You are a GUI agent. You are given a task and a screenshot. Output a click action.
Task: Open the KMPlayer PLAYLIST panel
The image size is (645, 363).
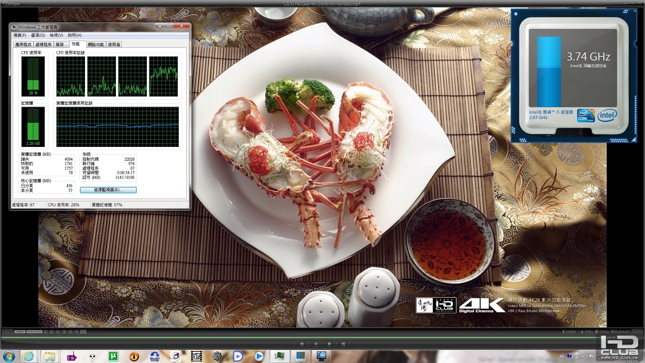pyautogui.click(x=620, y=332)
